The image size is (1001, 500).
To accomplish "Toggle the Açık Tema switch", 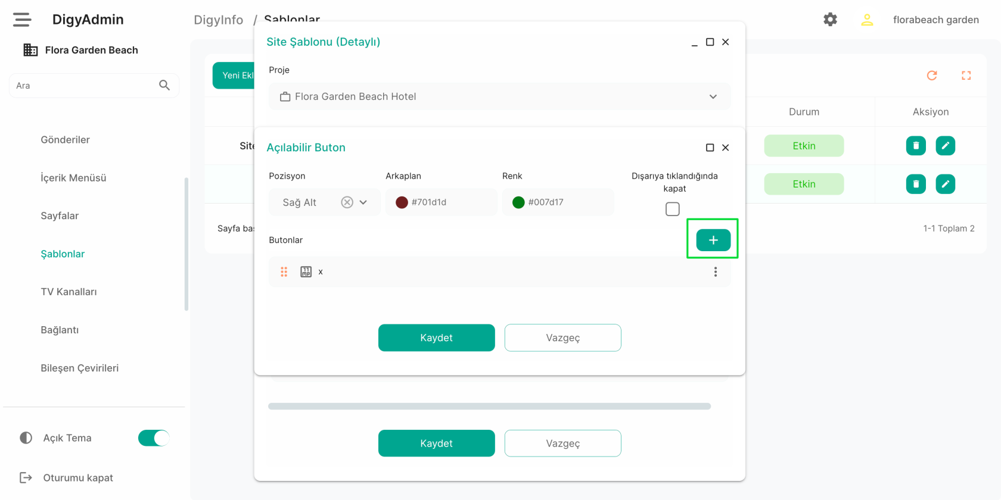I will (x=154, y=438).
